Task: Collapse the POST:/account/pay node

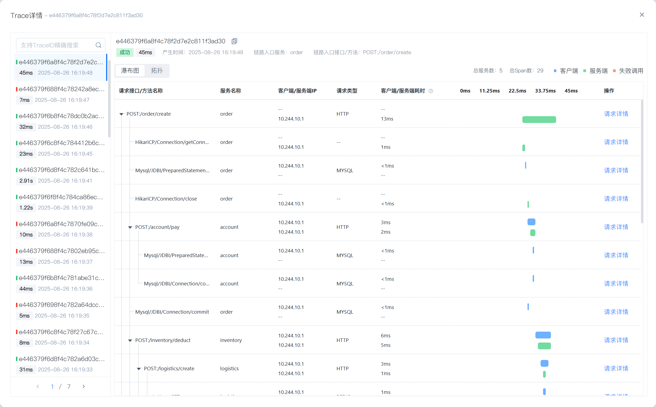Action: [x=130, y=227]
